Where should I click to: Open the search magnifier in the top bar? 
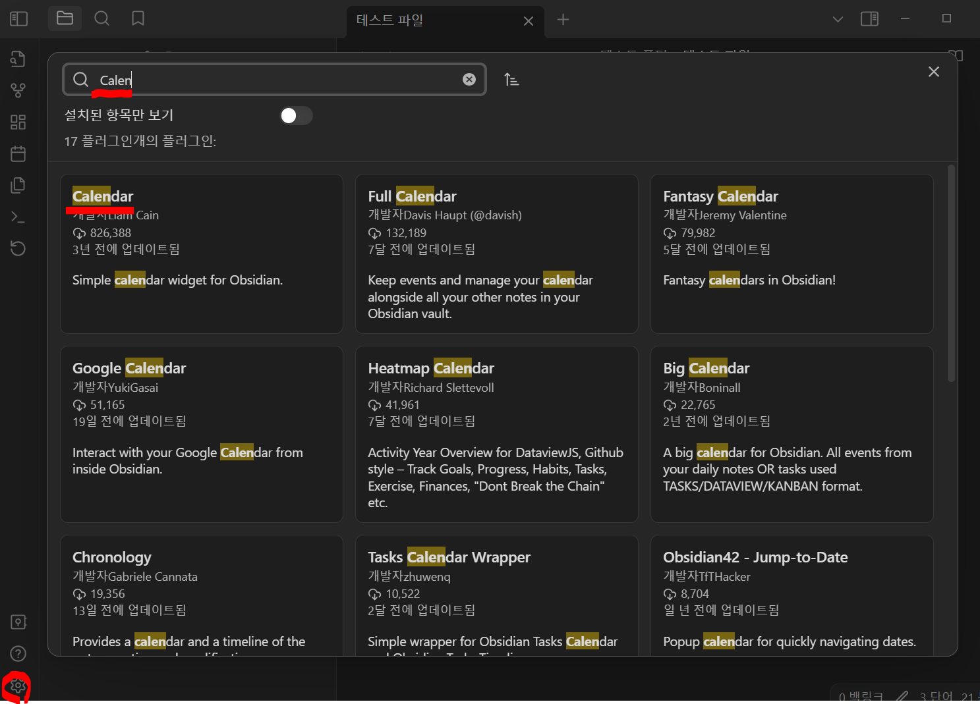101,18
